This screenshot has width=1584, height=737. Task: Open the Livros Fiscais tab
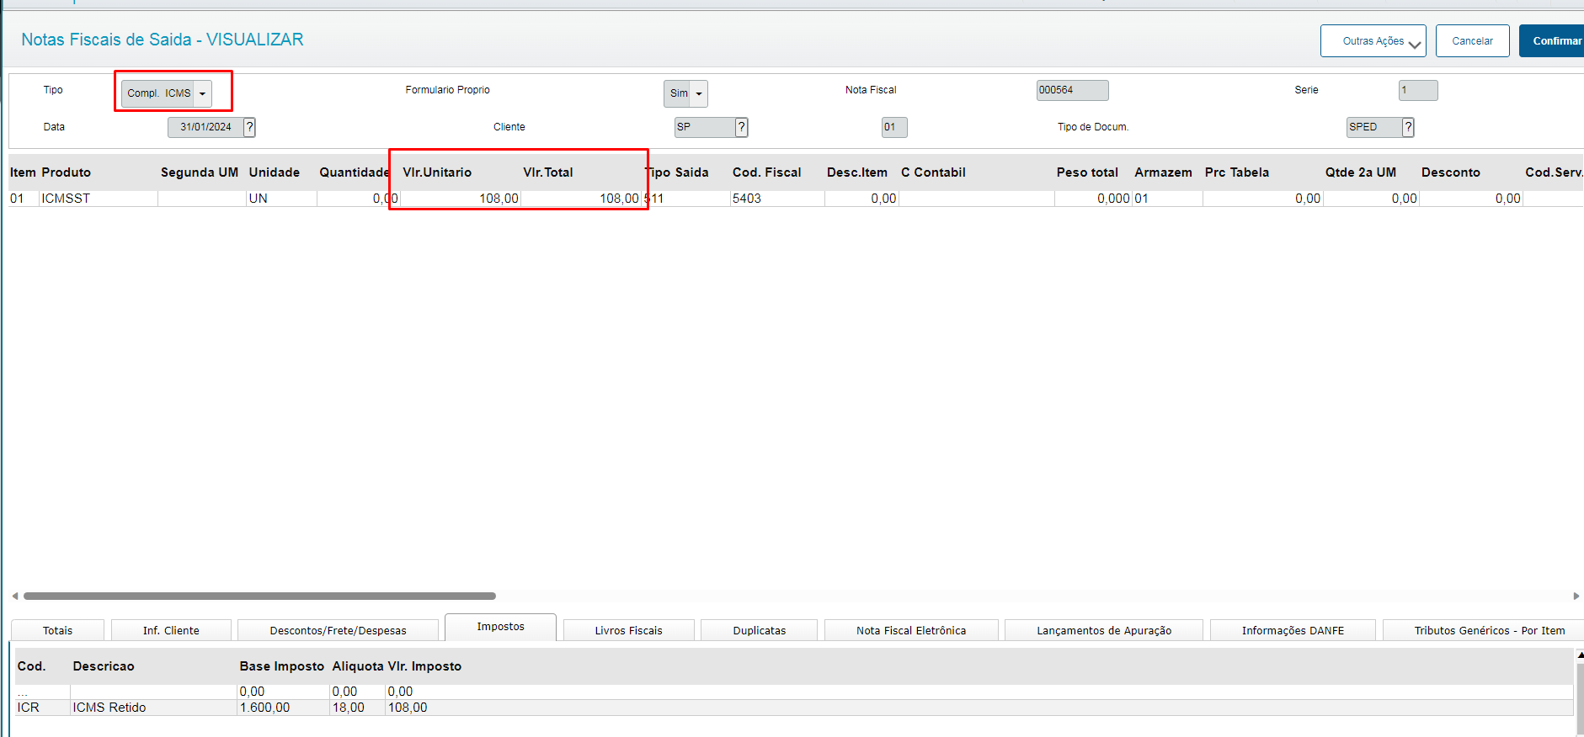(628, 630)
